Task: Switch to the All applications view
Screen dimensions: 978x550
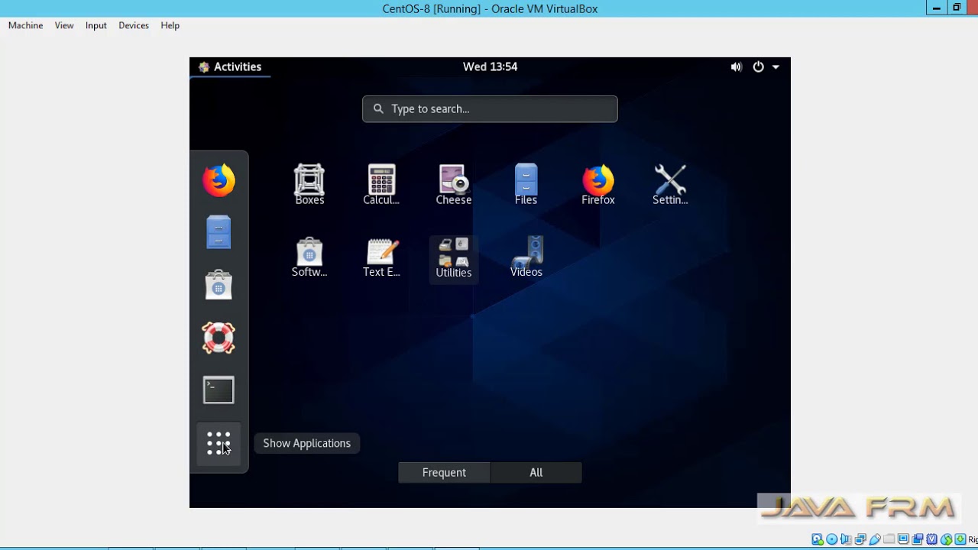Action: coord(536,472)
